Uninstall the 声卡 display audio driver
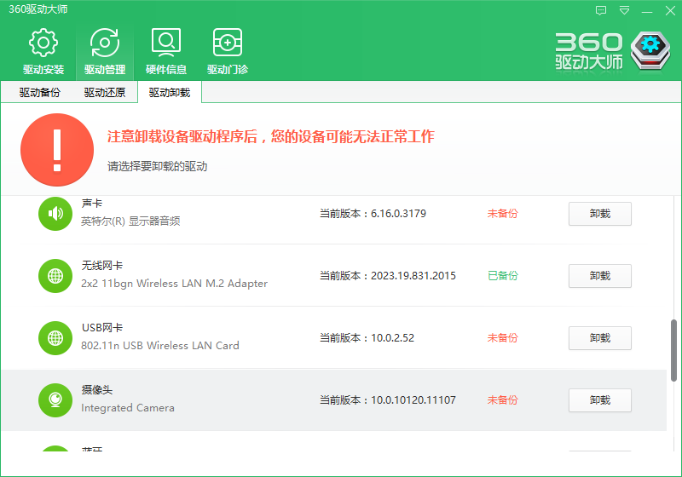The image size is (682, 477). (x=600, y=214)
